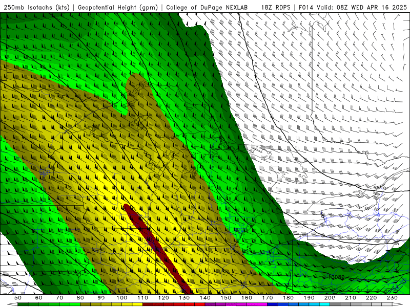Click the '130' value on the color scale
The width and height of the screenshot is (410, 307).
184,298
